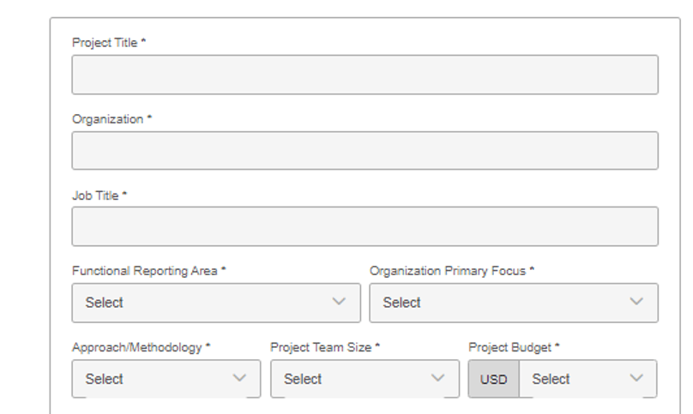
Task: Click the Functional Reporting Area chevron arrow
Action: (339, 302)
